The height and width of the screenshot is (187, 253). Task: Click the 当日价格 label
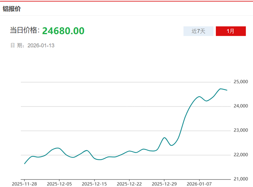click(24, 30)
